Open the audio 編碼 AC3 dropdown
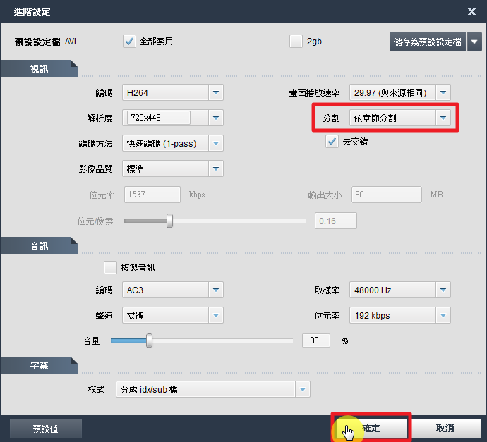 (x=216, y=290)
